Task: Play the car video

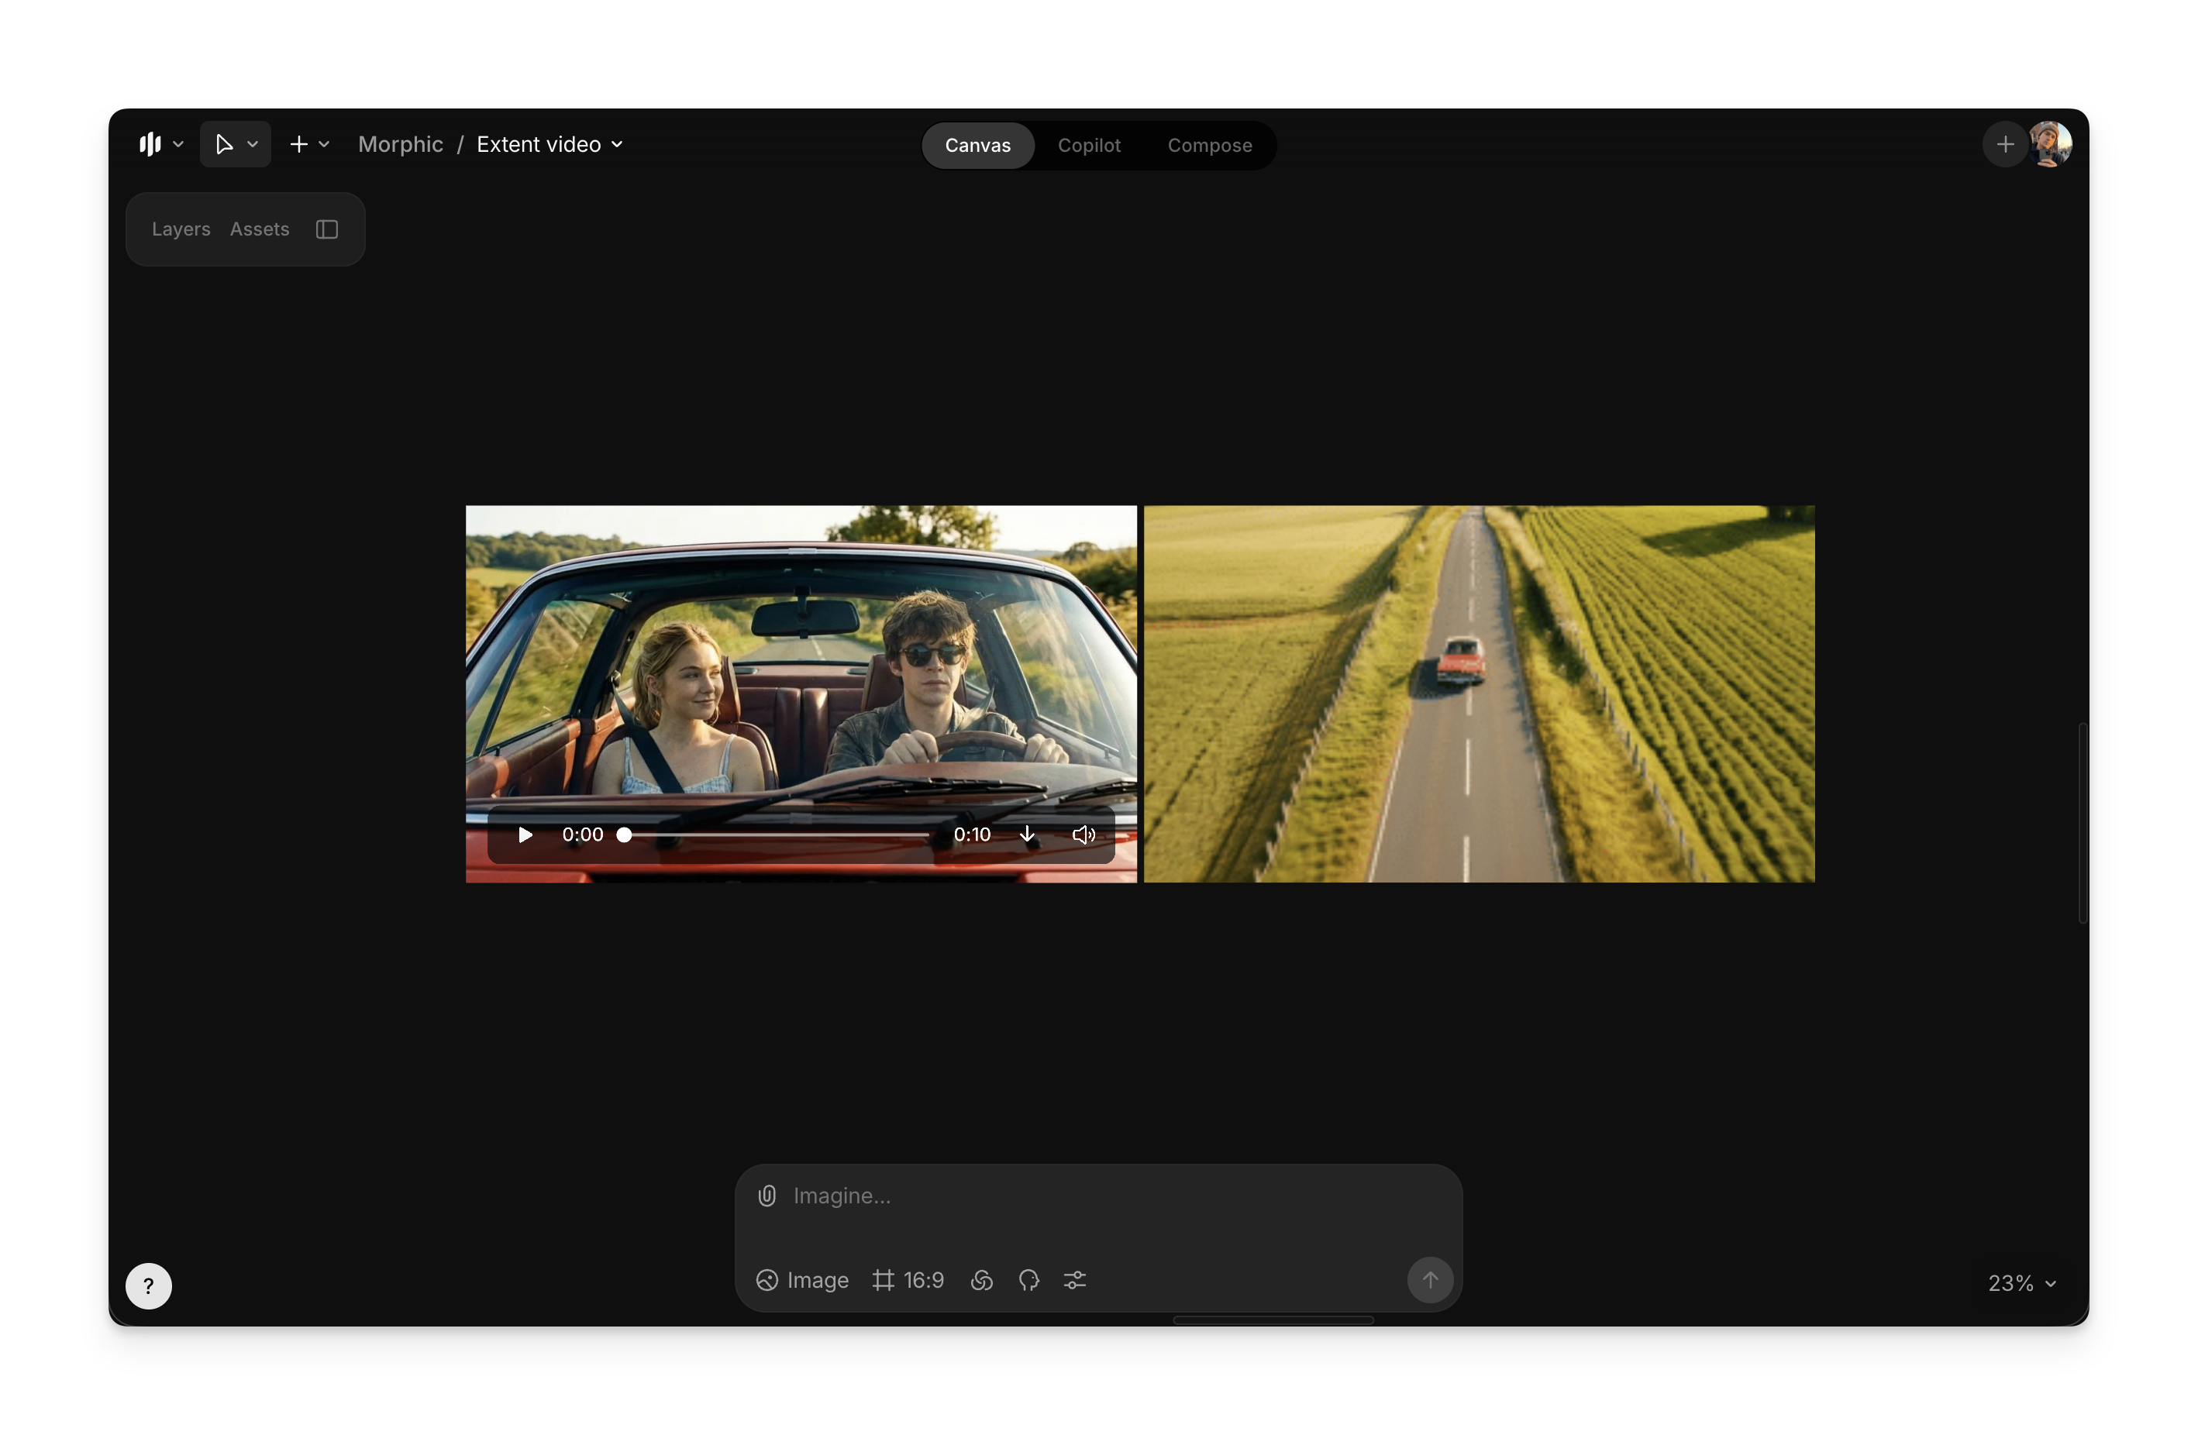Action: click(525, 835)
